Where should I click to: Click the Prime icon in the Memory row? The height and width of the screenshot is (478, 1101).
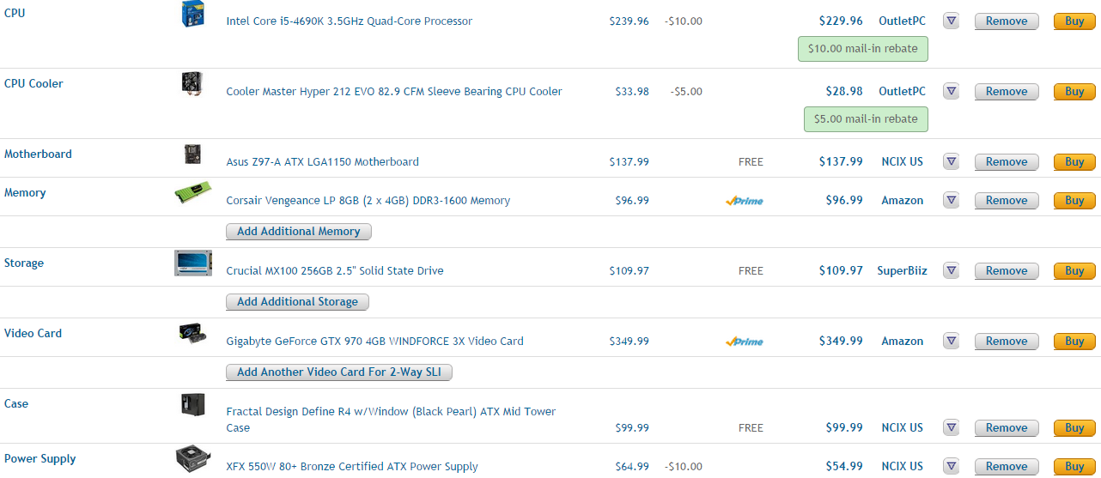(x=744, y=201)
